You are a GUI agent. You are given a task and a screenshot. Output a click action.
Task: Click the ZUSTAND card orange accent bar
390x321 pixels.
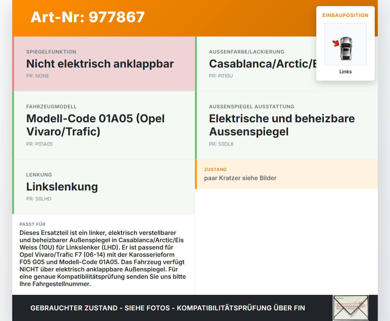(x=196, y=174)
